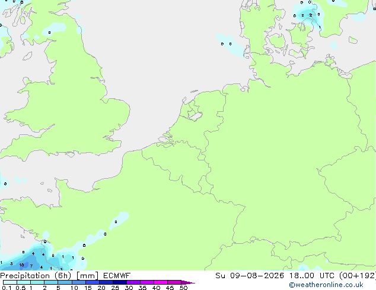Click the '(6h)' interval text
The width and height of the screenshot is (376, 290).
pyautogui.click(x=63, y=276)
